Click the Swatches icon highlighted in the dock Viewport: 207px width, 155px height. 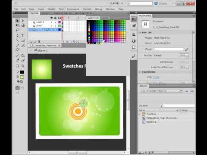[134, 19]
